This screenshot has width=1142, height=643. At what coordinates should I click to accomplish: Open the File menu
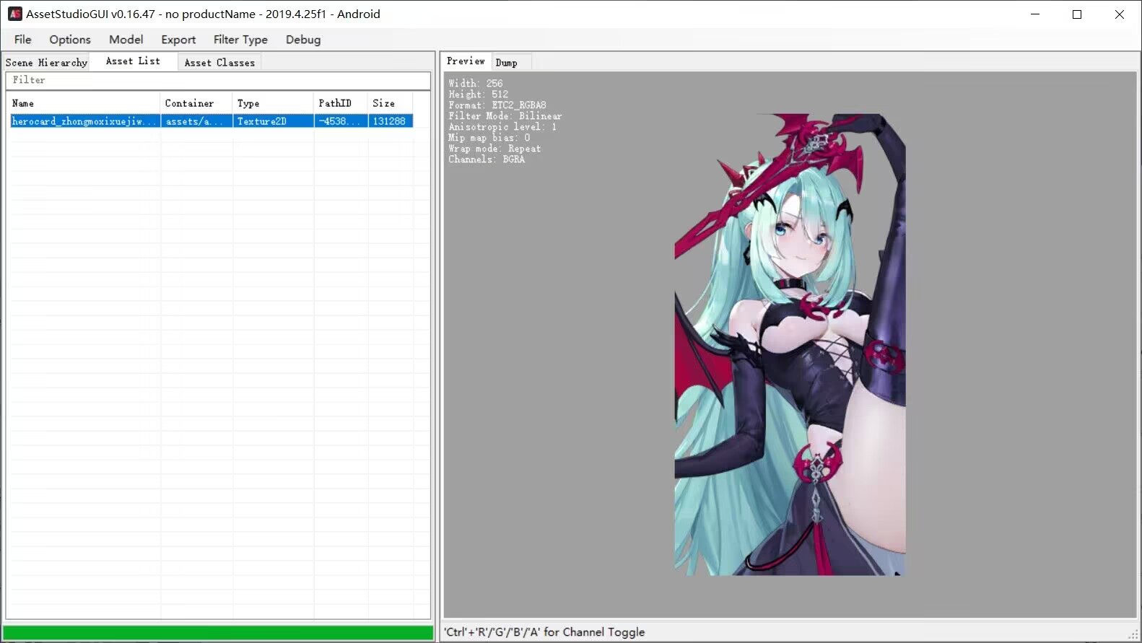click(22, 40)
